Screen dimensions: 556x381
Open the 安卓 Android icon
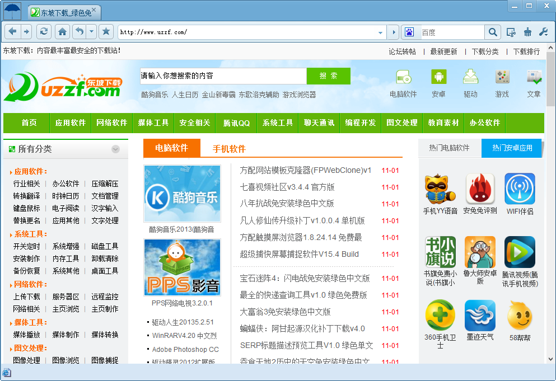point(438,77)
